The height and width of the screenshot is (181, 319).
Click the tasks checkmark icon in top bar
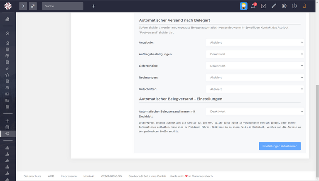click(x=263, y=6)
